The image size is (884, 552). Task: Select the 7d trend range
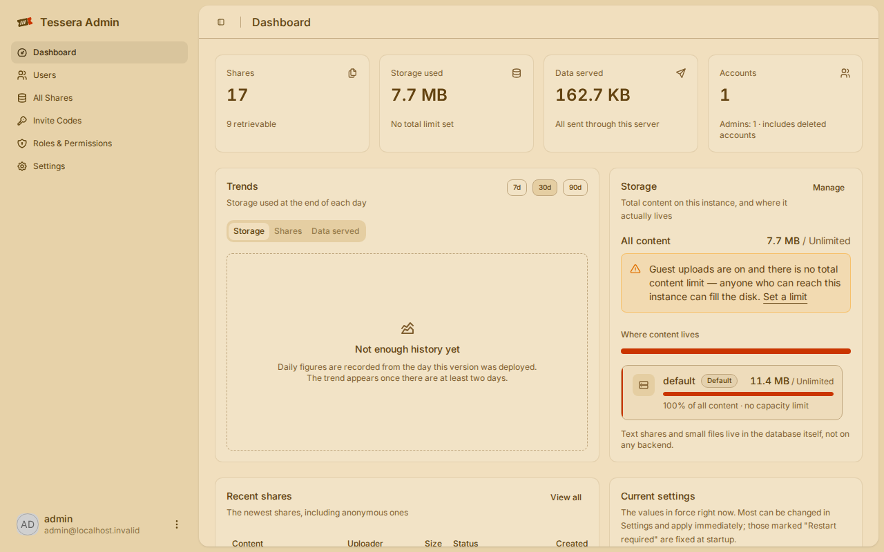517,188
